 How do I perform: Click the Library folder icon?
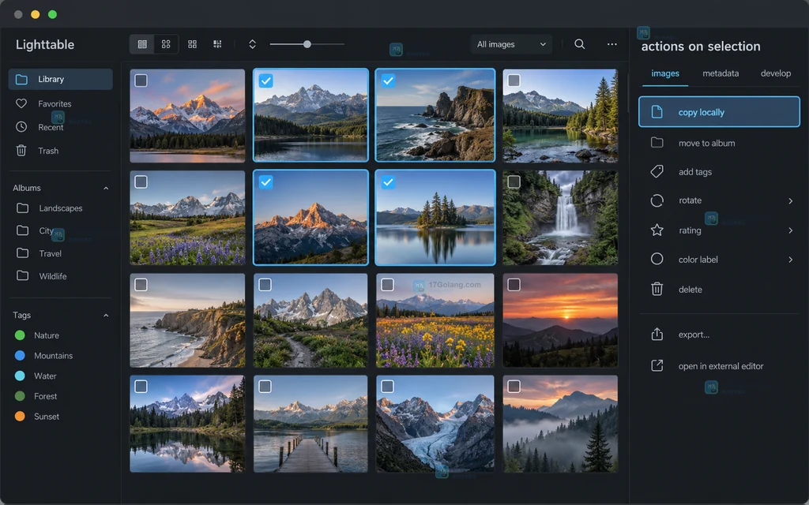(21, 80)
